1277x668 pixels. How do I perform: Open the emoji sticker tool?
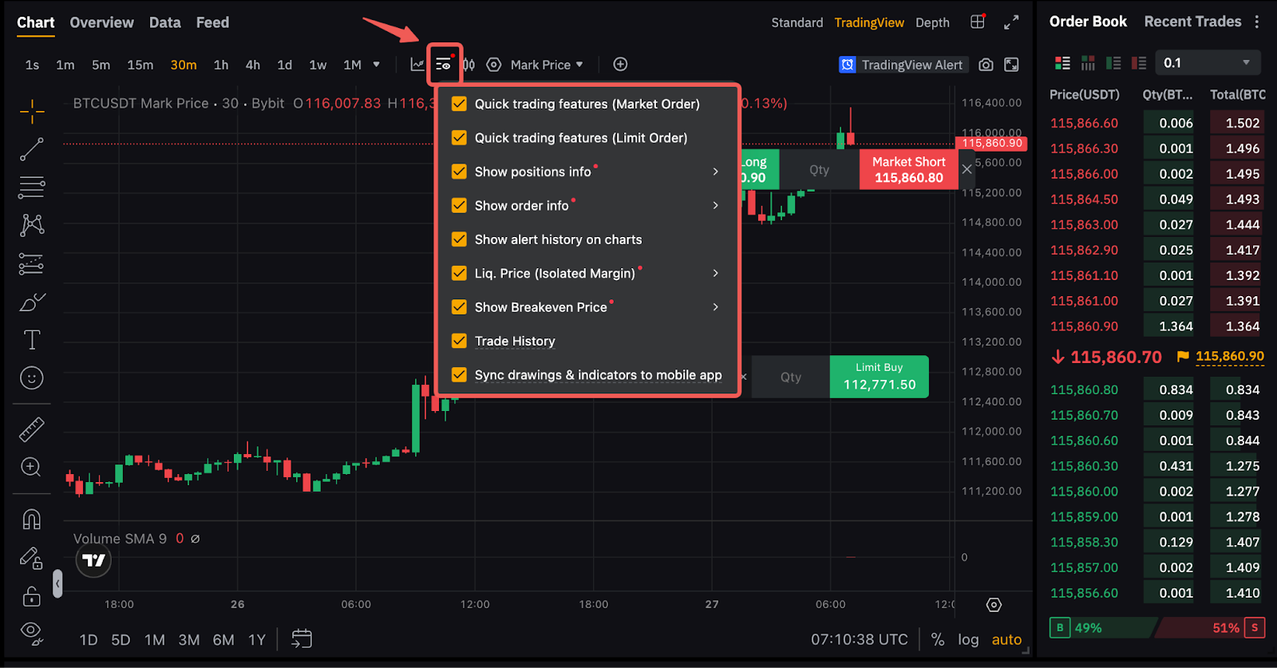(32, 378)
